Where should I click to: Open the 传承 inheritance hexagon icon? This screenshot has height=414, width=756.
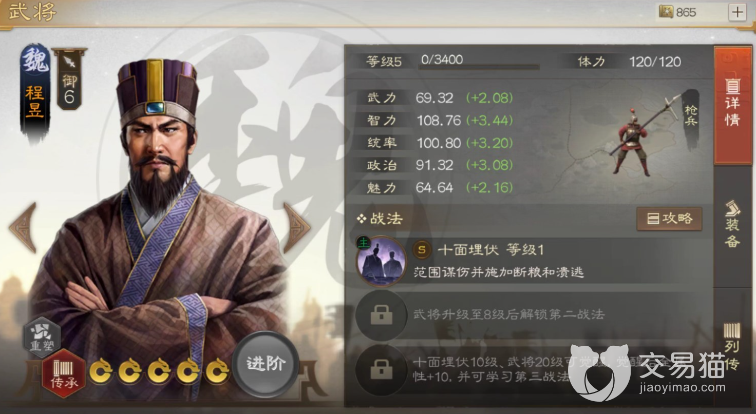click(64, 372)
